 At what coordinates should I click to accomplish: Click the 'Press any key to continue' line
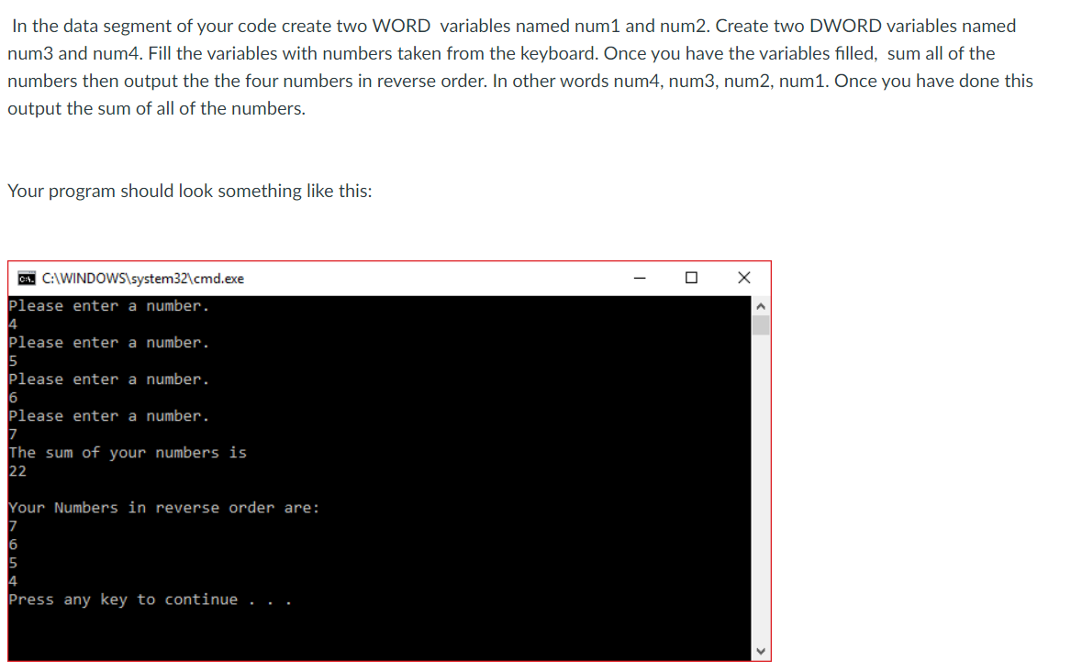pos(150,599)
